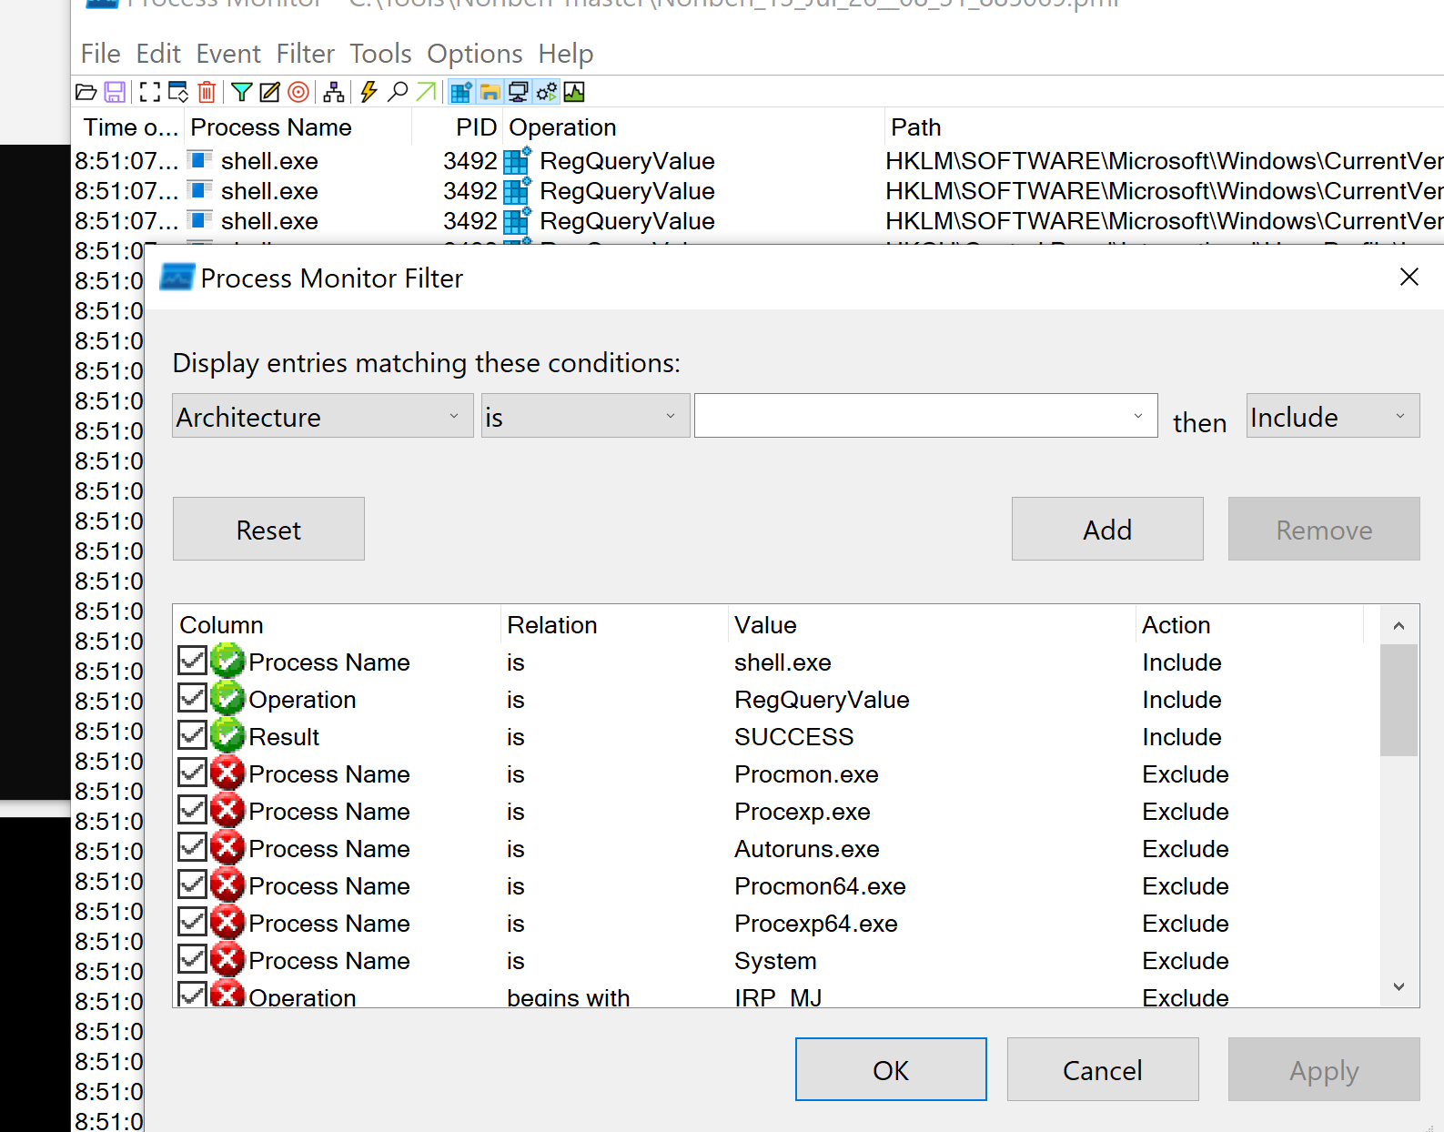Image resolution: width=1444 pixels, height=1132 pixels.
Task: Click the Find magnifier toolbar icon
Action: click(x=398, y=92)
